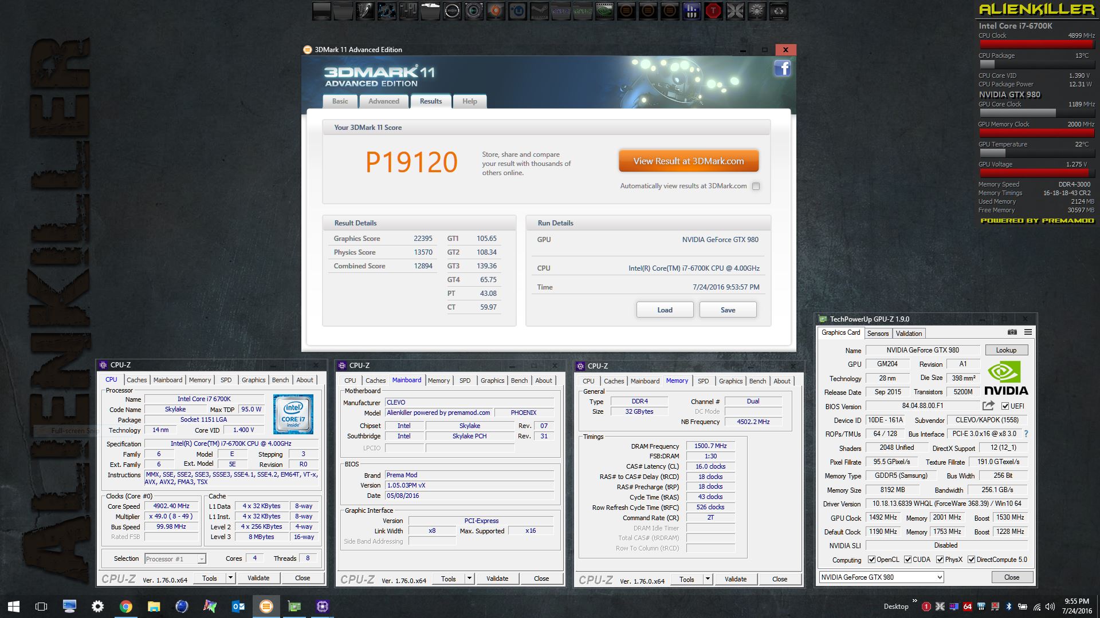Enable automatically view results at 3DMark.com

[756, 187]
